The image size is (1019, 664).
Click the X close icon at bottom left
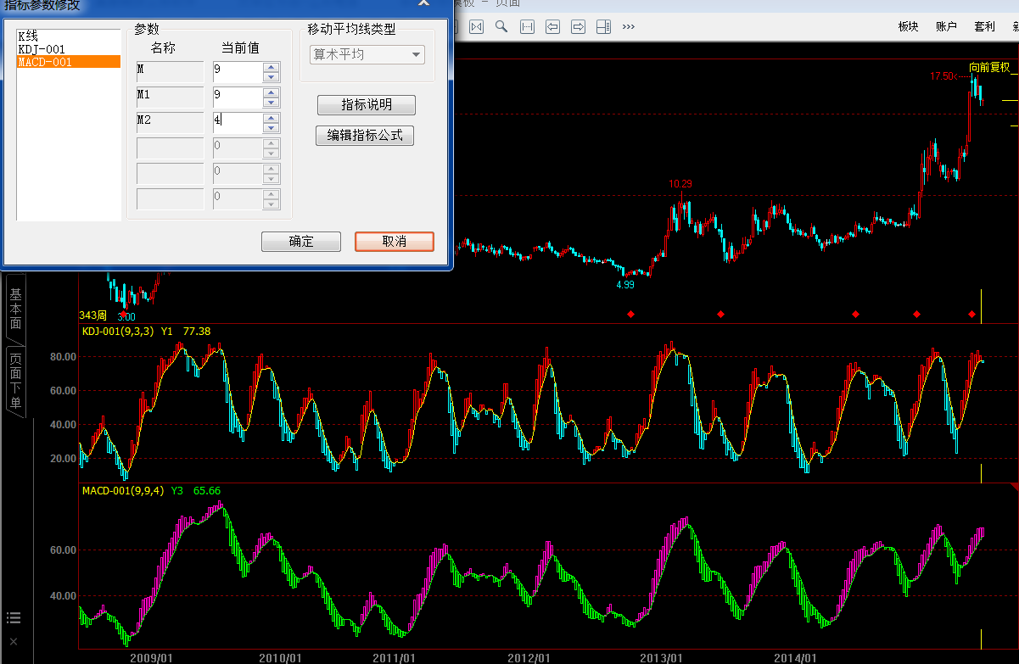click(13, 641)
